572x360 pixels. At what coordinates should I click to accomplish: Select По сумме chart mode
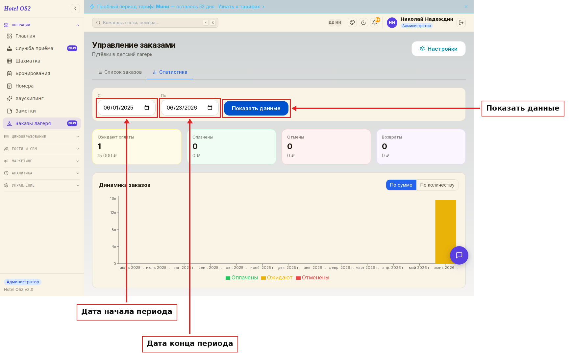coord(401,185)
